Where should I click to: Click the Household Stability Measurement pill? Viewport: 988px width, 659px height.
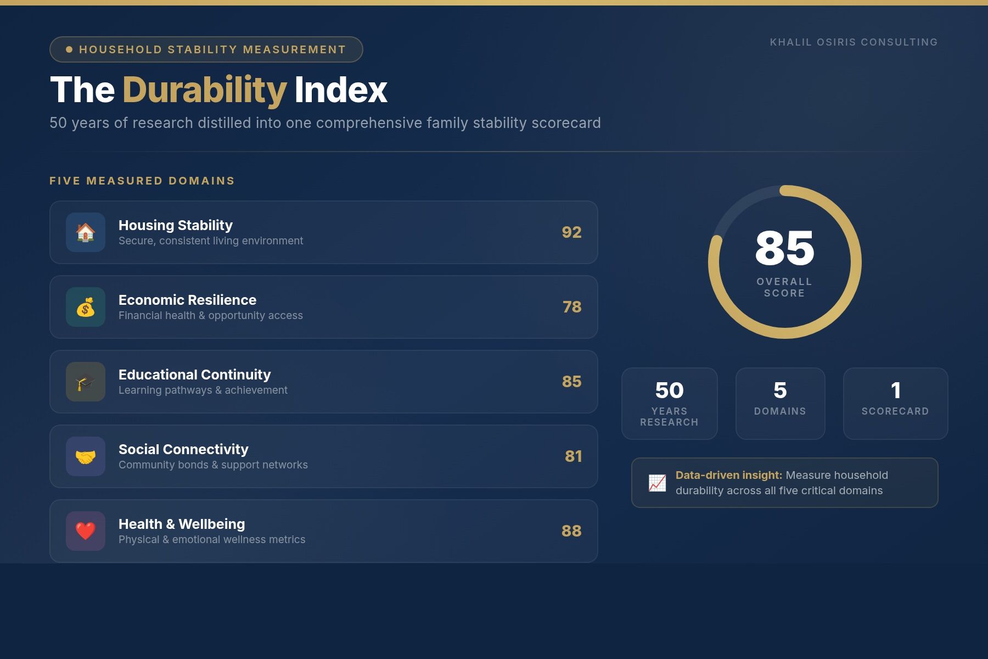pos(206,49)
